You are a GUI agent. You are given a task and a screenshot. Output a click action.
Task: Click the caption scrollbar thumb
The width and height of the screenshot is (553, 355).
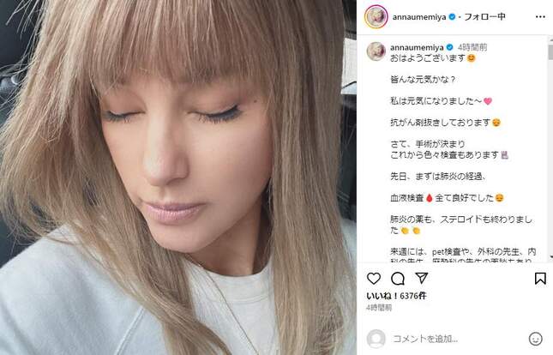(x=550, y=52)
